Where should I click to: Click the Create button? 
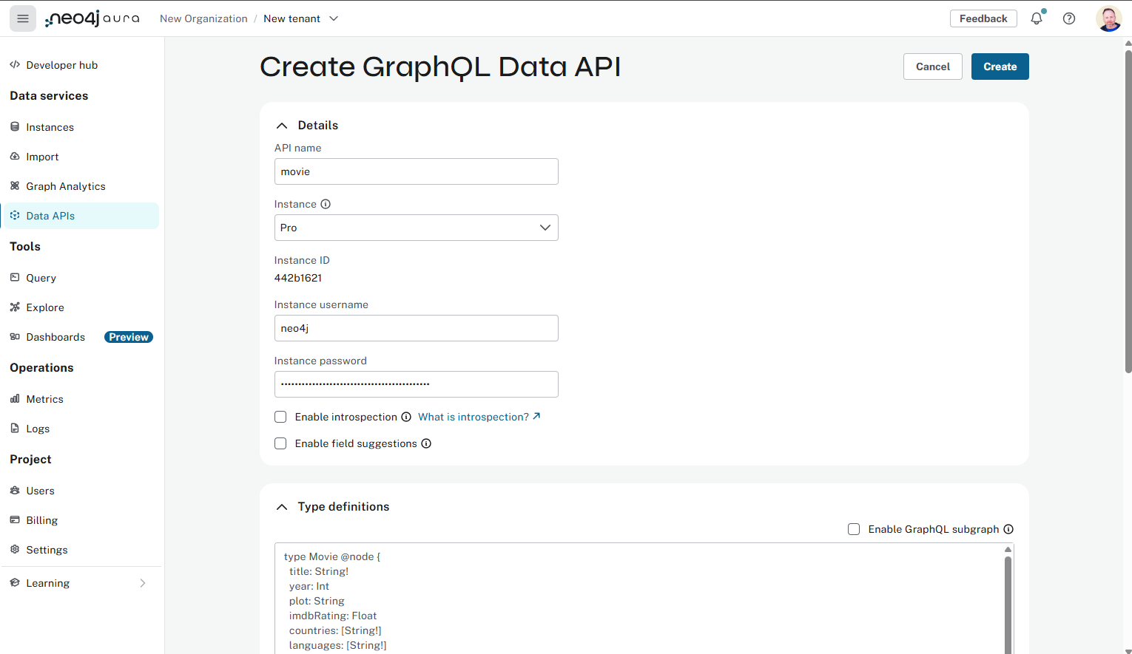click(x=1000, y=67)
